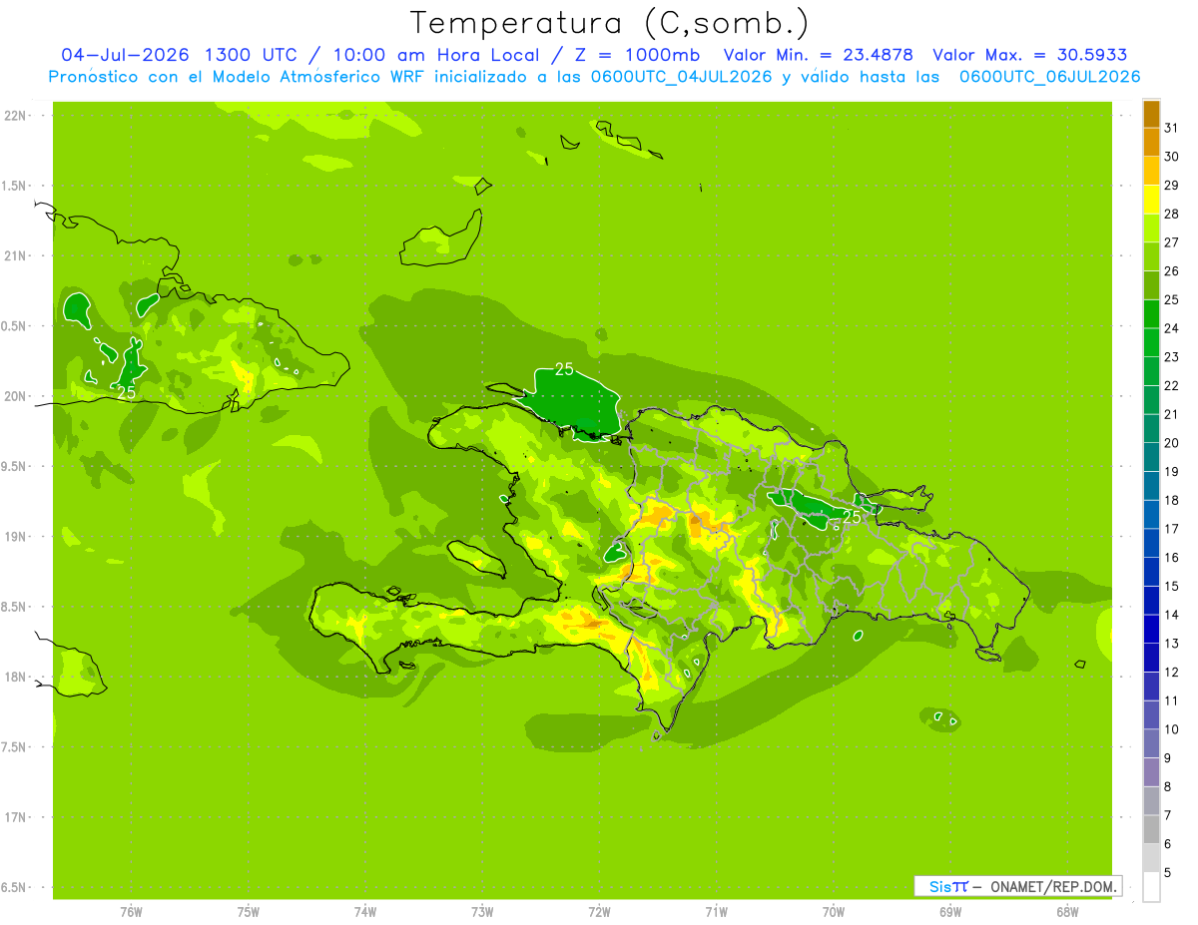Image resolution: width=1198 pixels, height=925 pixels.
Task: Click the '21N' latitude axis label
Action: pos(16,255)
